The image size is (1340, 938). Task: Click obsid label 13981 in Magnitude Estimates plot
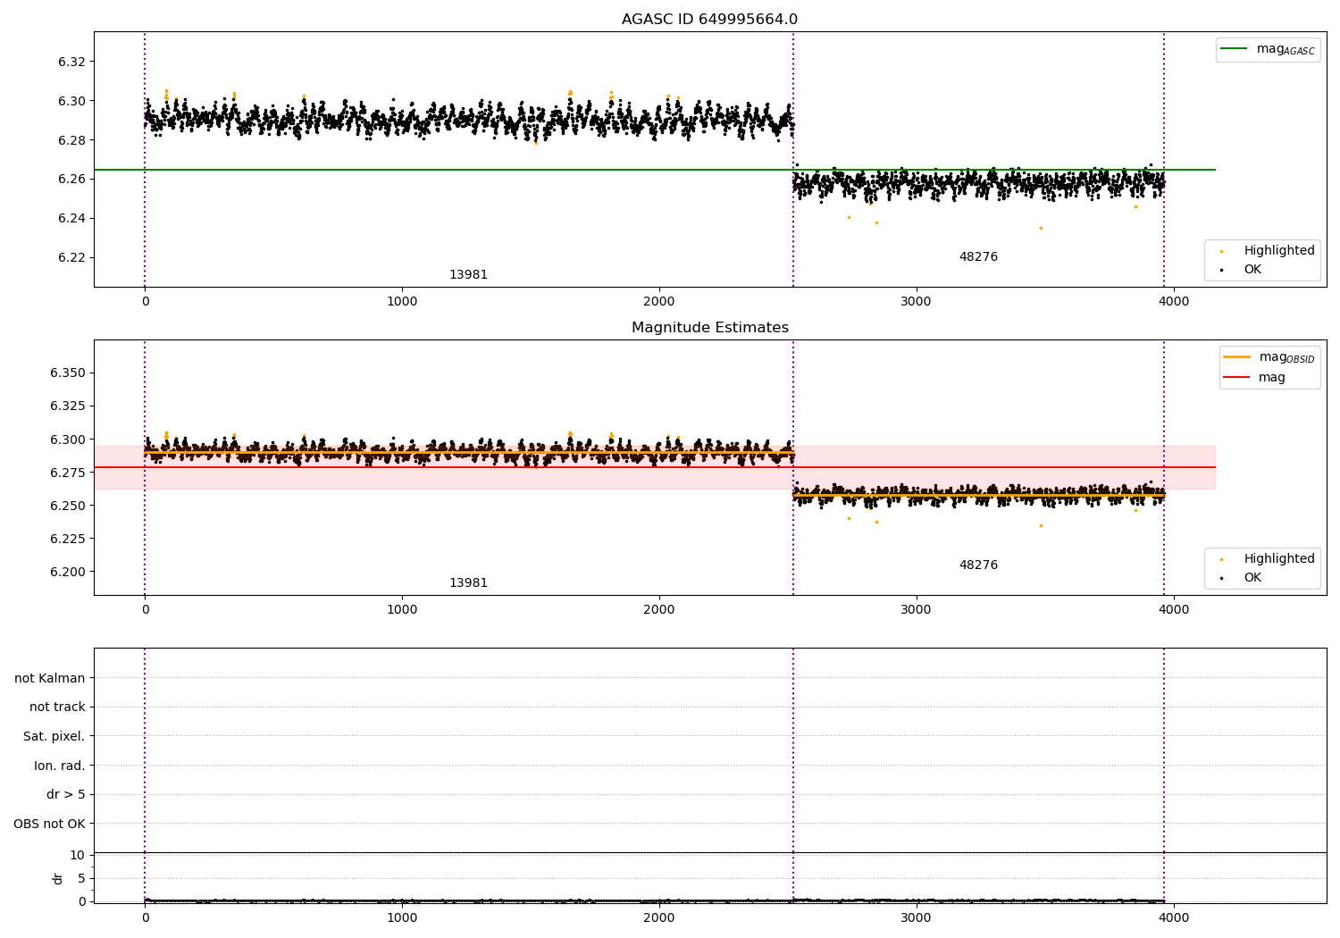click(468, 583)
